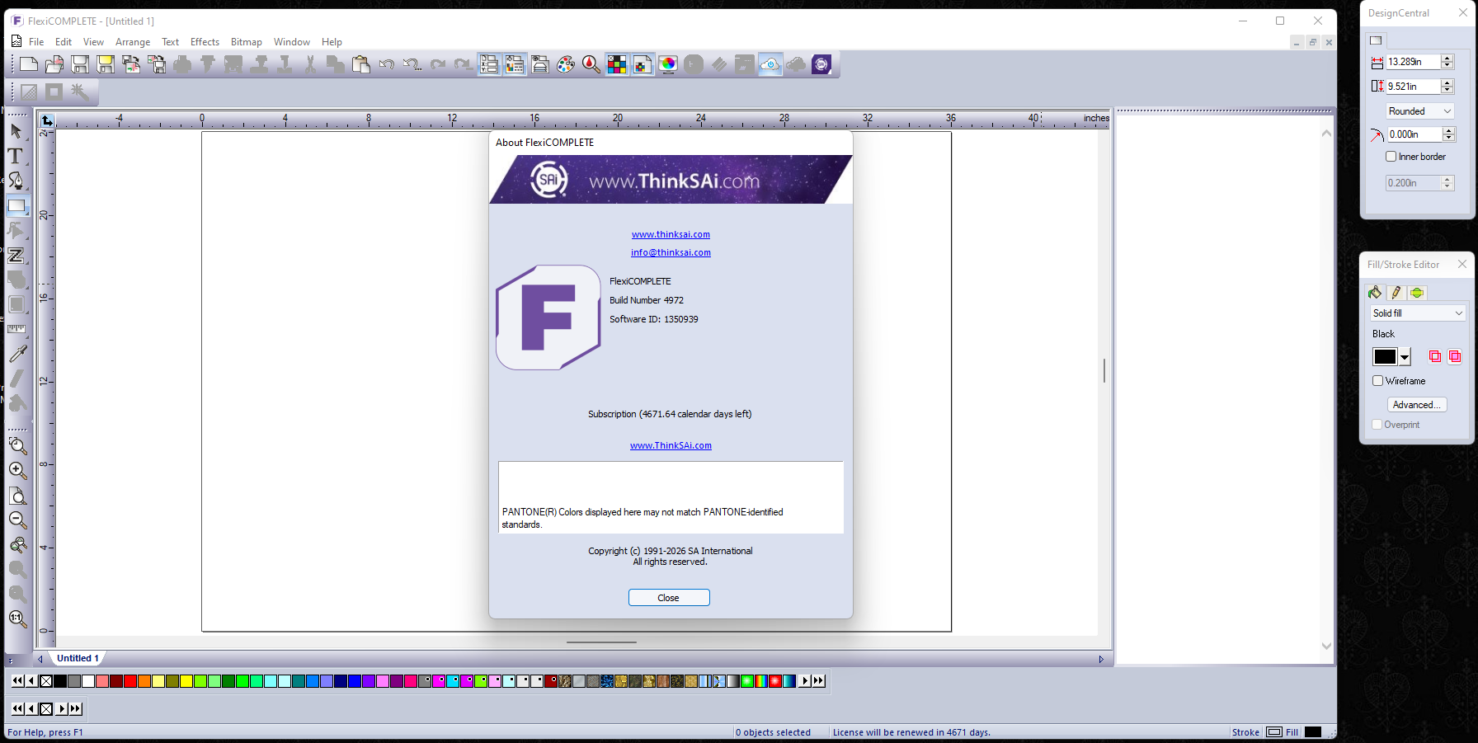Screen dimensions: 1478x743
Task: Enable the Wireframe checkbox
Action: point(1377,381)
